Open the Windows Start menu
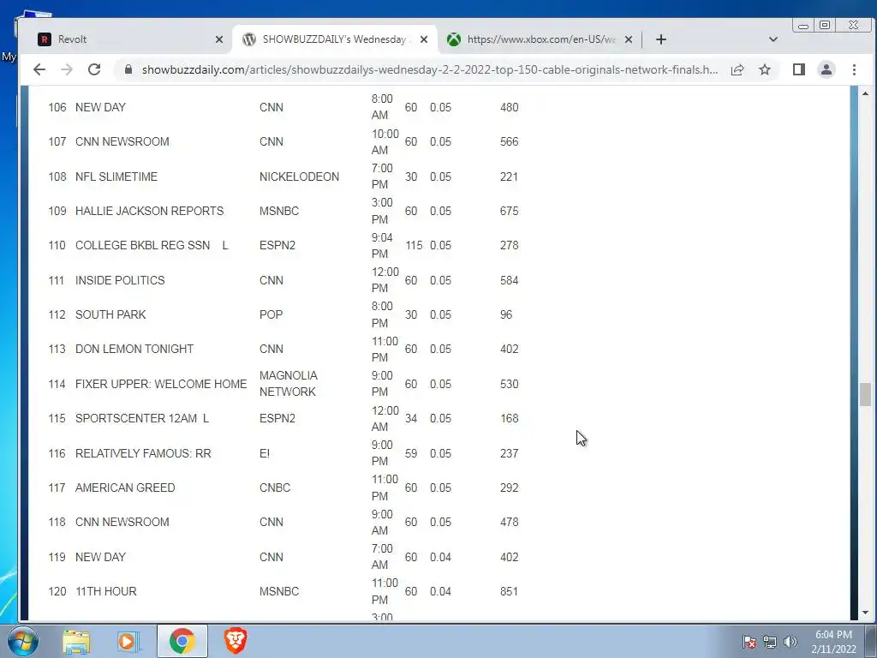This screenshot has width=877, height=658. coord(23,641)
